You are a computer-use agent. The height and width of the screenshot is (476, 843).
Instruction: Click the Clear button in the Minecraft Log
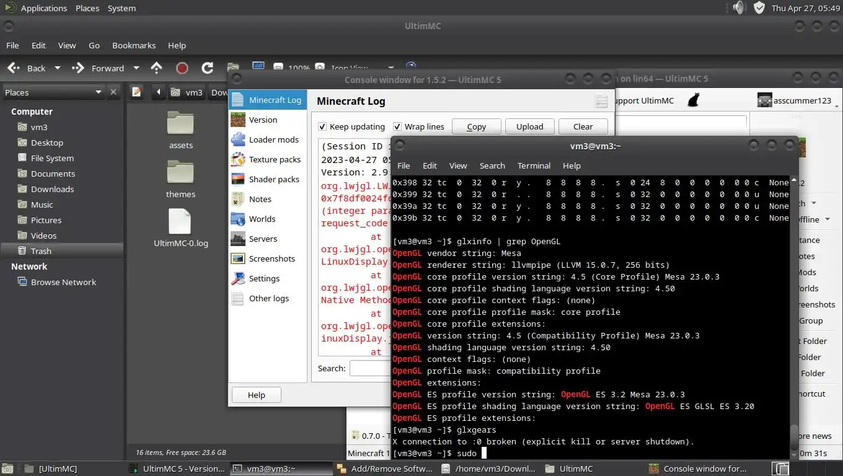583,126
